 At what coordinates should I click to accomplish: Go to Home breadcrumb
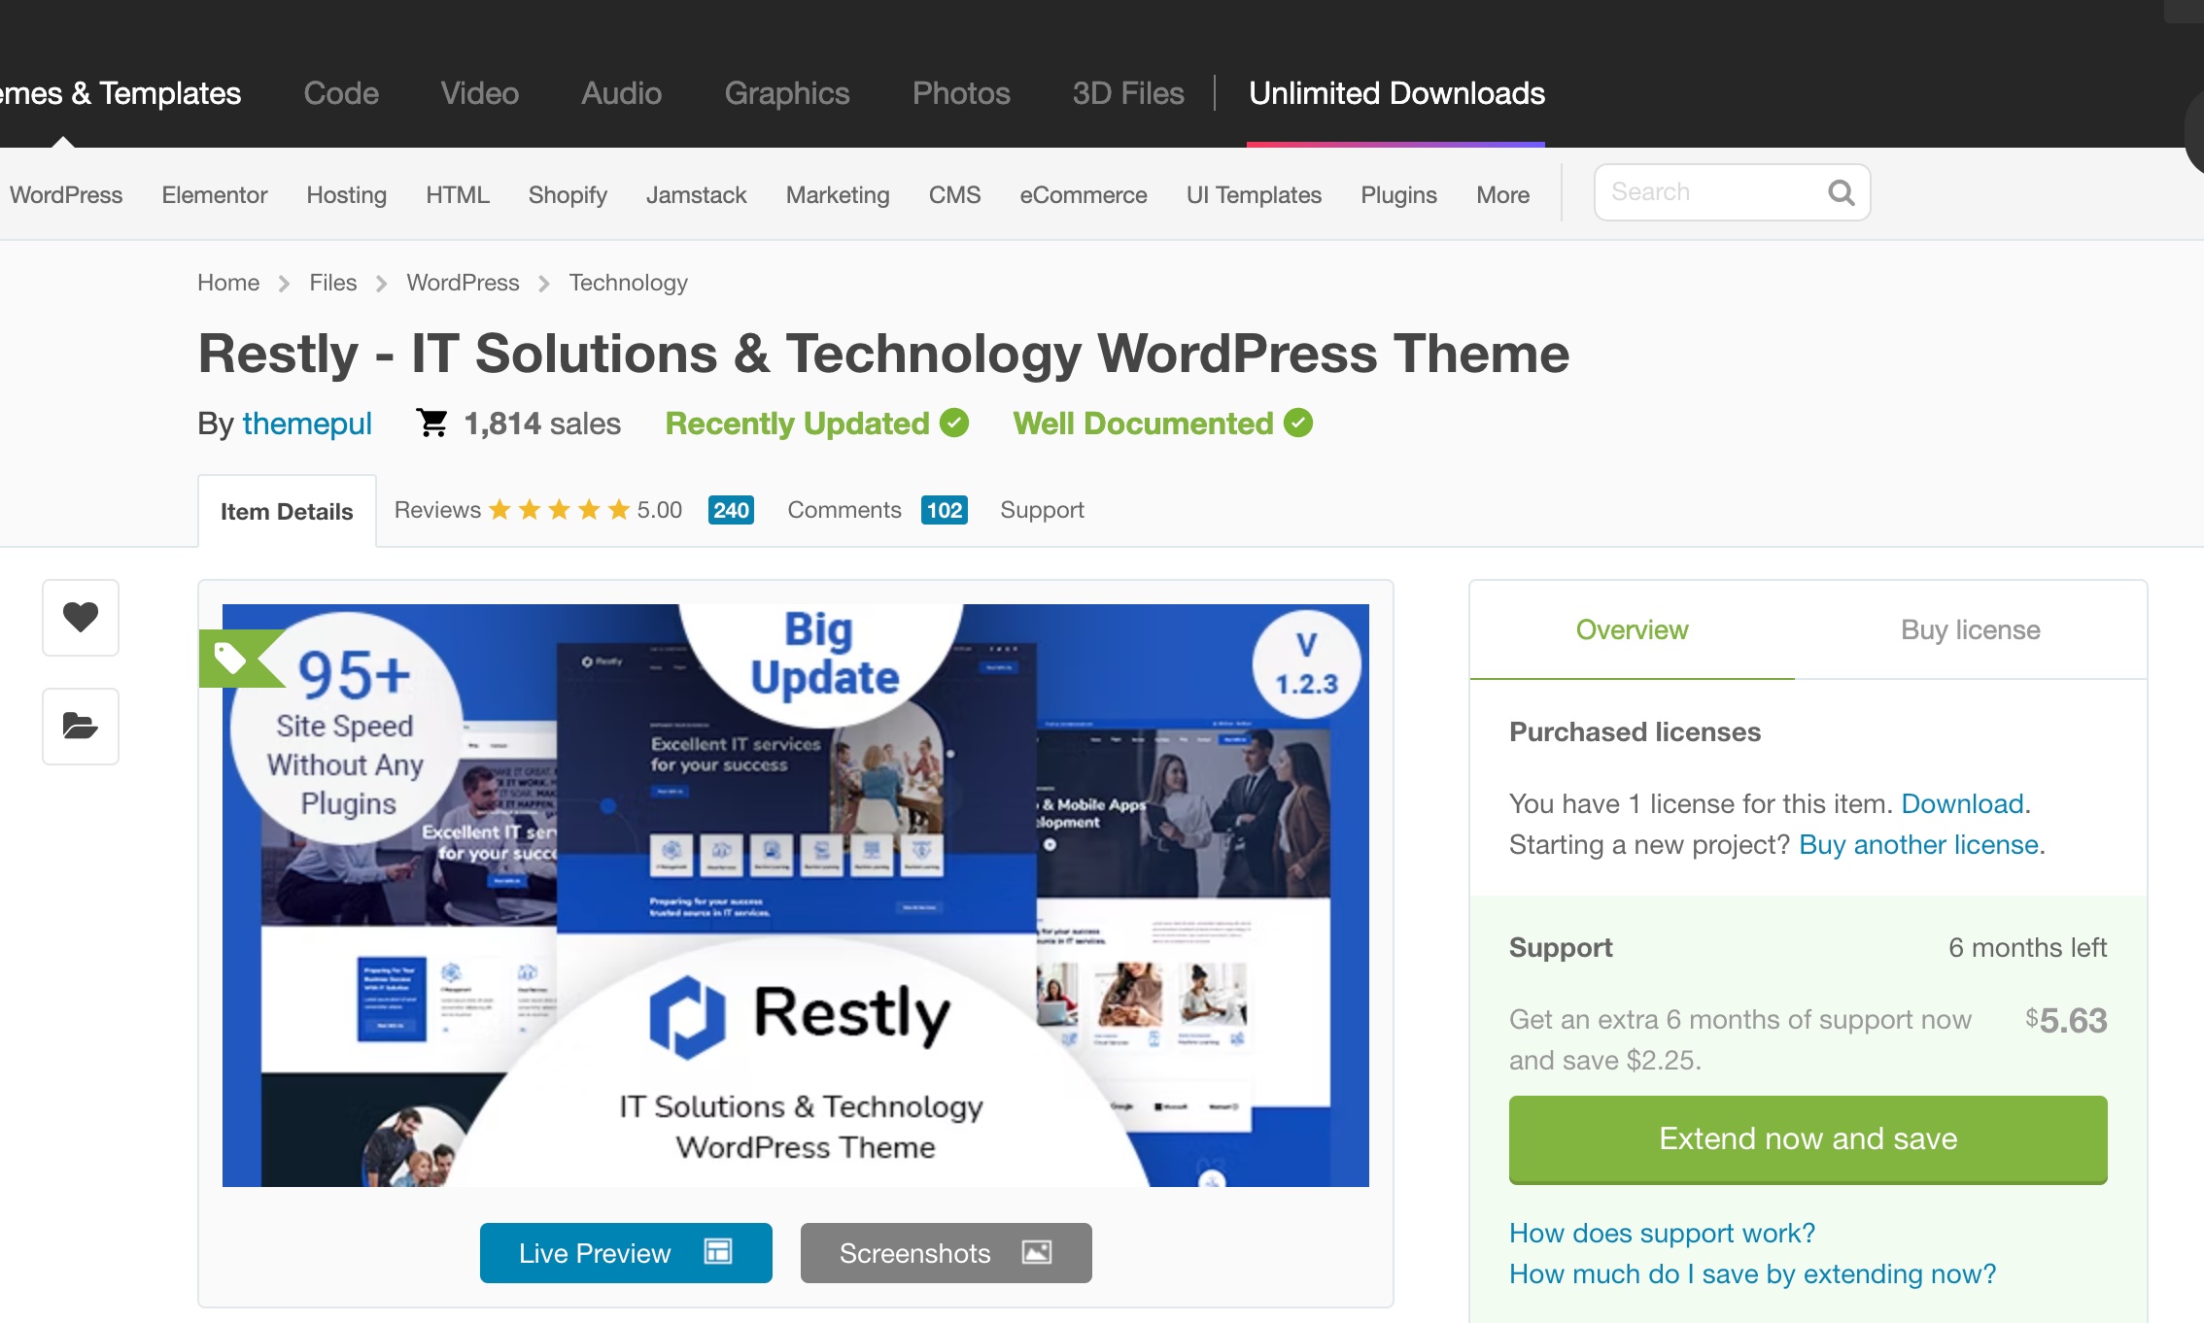[x=228, y=283]
